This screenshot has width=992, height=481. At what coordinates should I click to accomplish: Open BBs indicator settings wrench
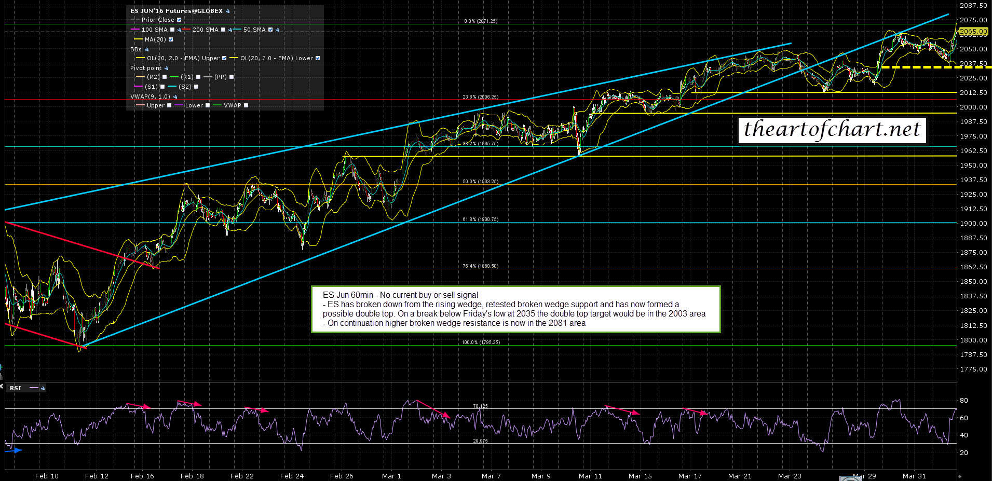(x=146, y=49)
